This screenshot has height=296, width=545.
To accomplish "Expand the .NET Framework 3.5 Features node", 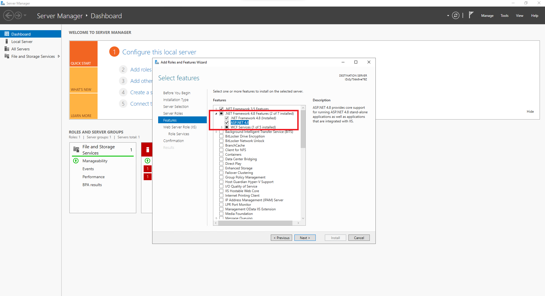I will (216, 109).
